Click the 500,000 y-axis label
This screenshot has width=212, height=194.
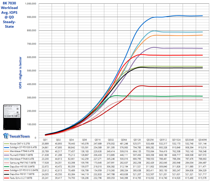(x=32, y=71)
